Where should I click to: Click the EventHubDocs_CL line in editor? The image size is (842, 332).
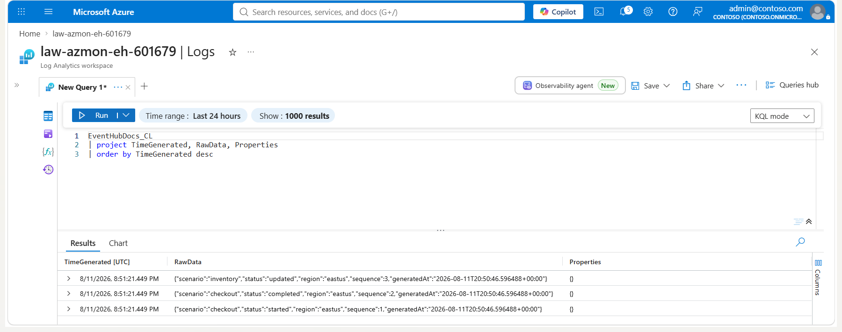(120, 136)
